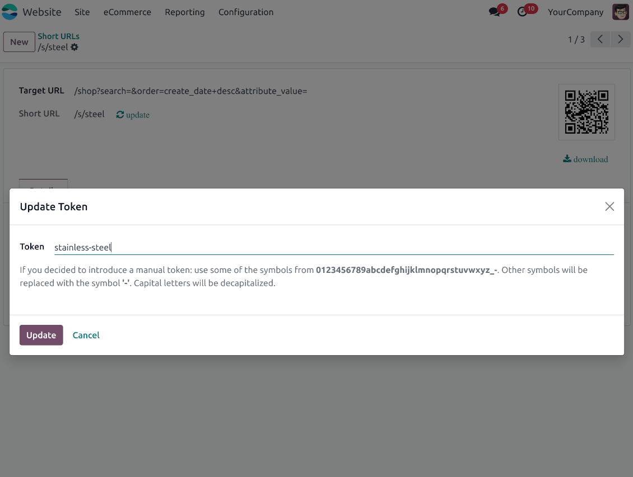This screenshot has width=633, height=477.
Task: Click the user avatar in top bar
Action: (x=620, y=12)
